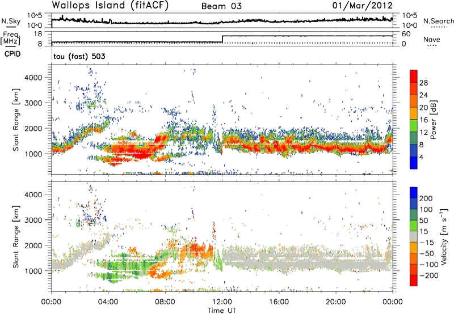Select the '16:00' time tick label

pos(279,302)
